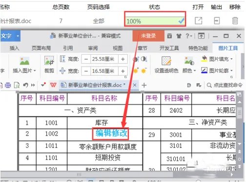
Task: Click the magnifier icon beside 点此查找命令
Action: (209, 85)
